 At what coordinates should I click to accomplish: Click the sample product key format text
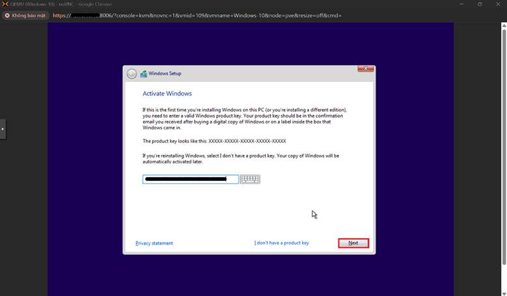click(247, 141)
